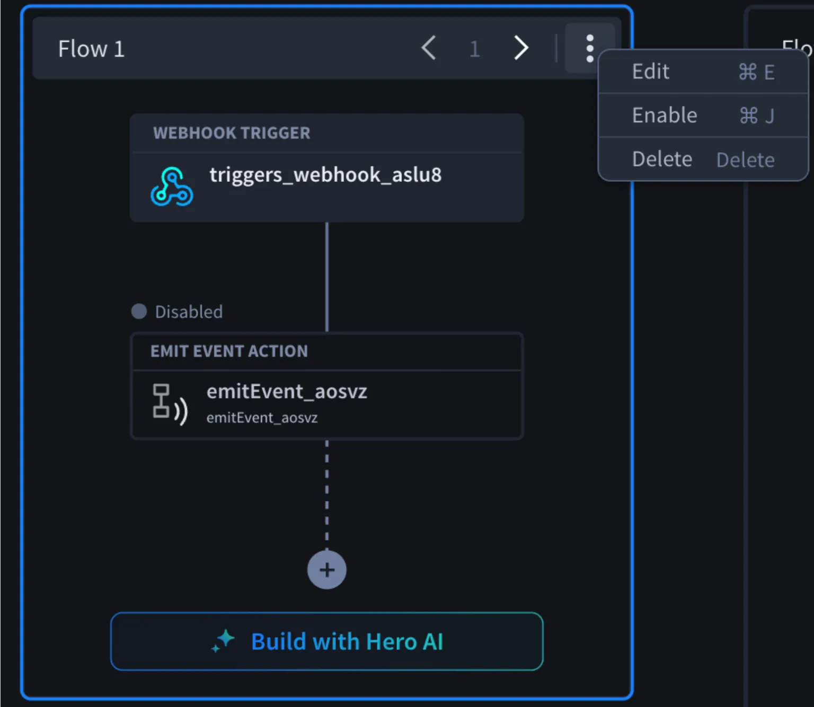Screen dimensions: 814x707
Task: Click the webhook trigger icon
Action: 172,187
